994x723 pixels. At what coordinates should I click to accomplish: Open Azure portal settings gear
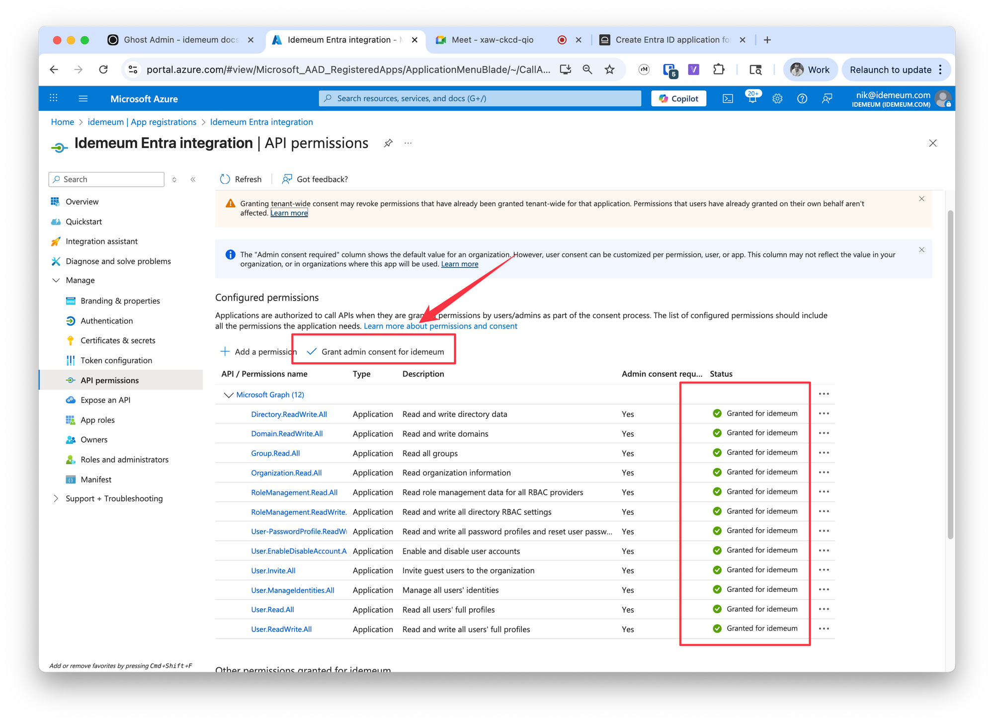(x=777, y=98)
